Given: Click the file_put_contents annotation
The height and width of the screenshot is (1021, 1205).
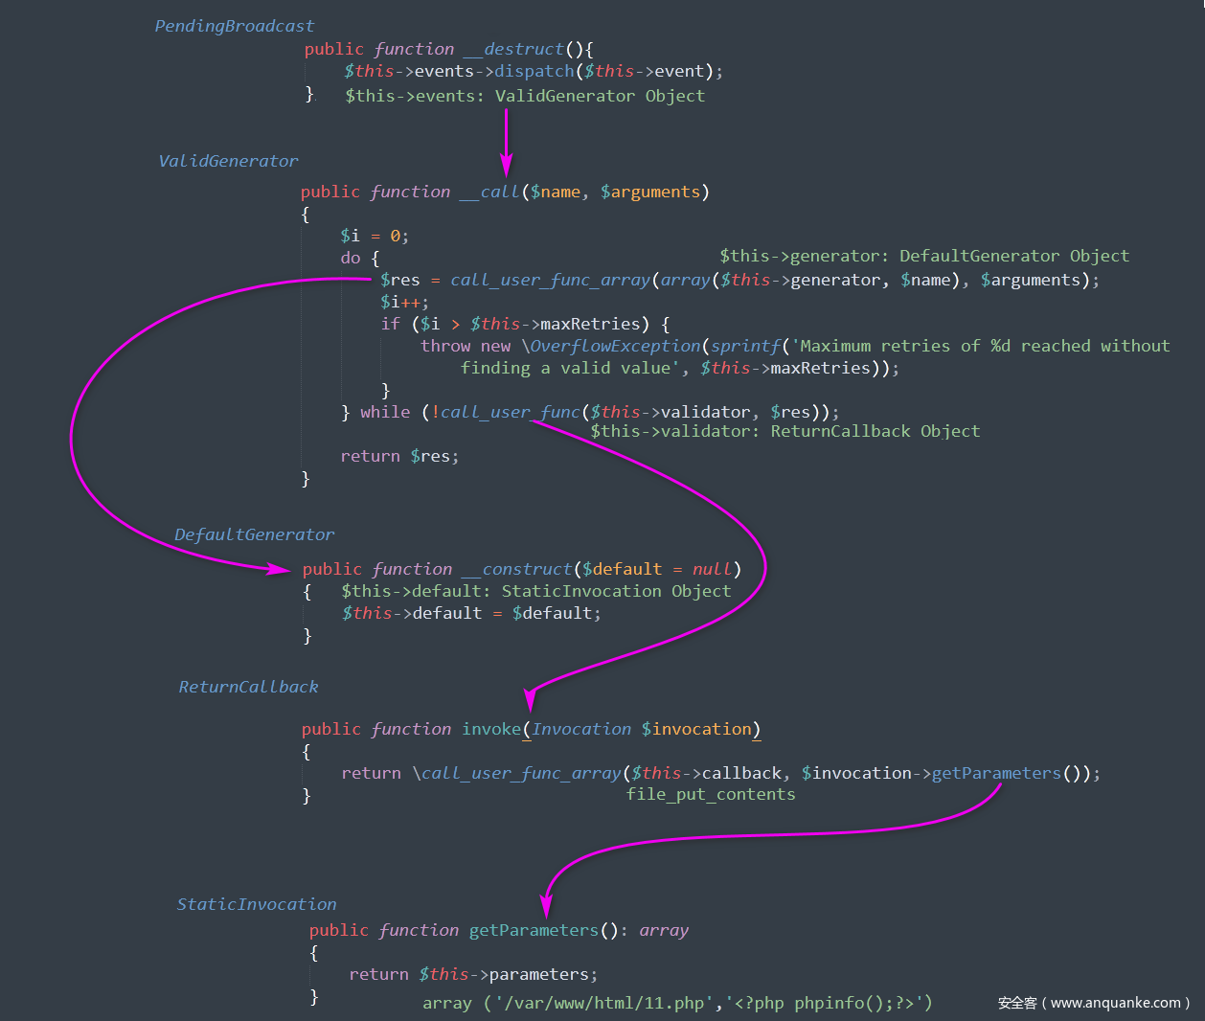Looking at the screenshot, I should coord(711,794).
